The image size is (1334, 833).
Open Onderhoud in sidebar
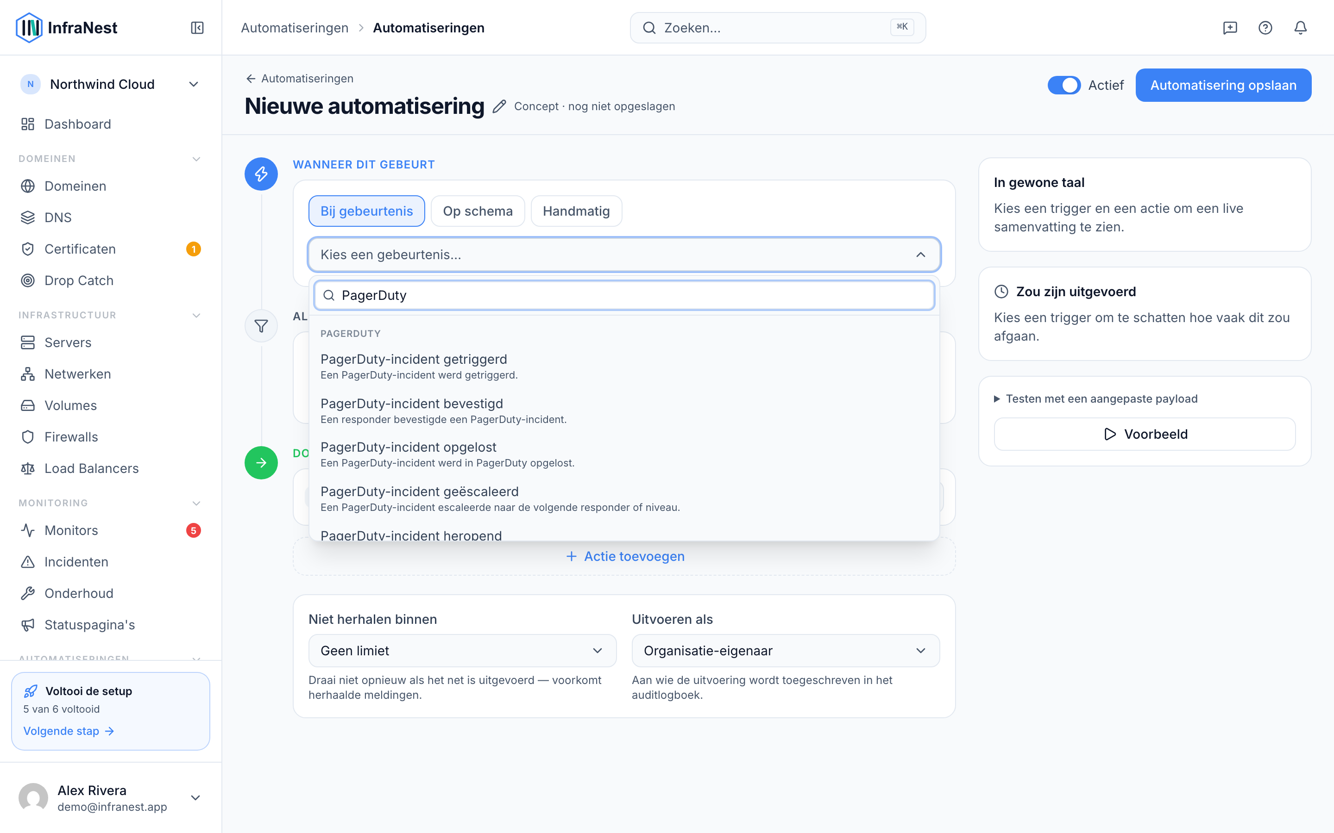pyautogui.click(x=110, y=593)
